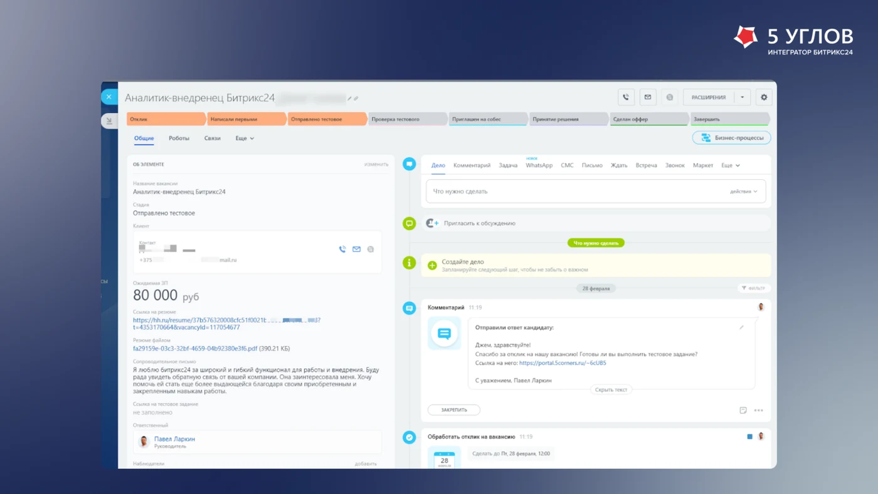Set stage to Принятие решения
Viewport: 878px width, 494px height.
(x=569, y=119)
